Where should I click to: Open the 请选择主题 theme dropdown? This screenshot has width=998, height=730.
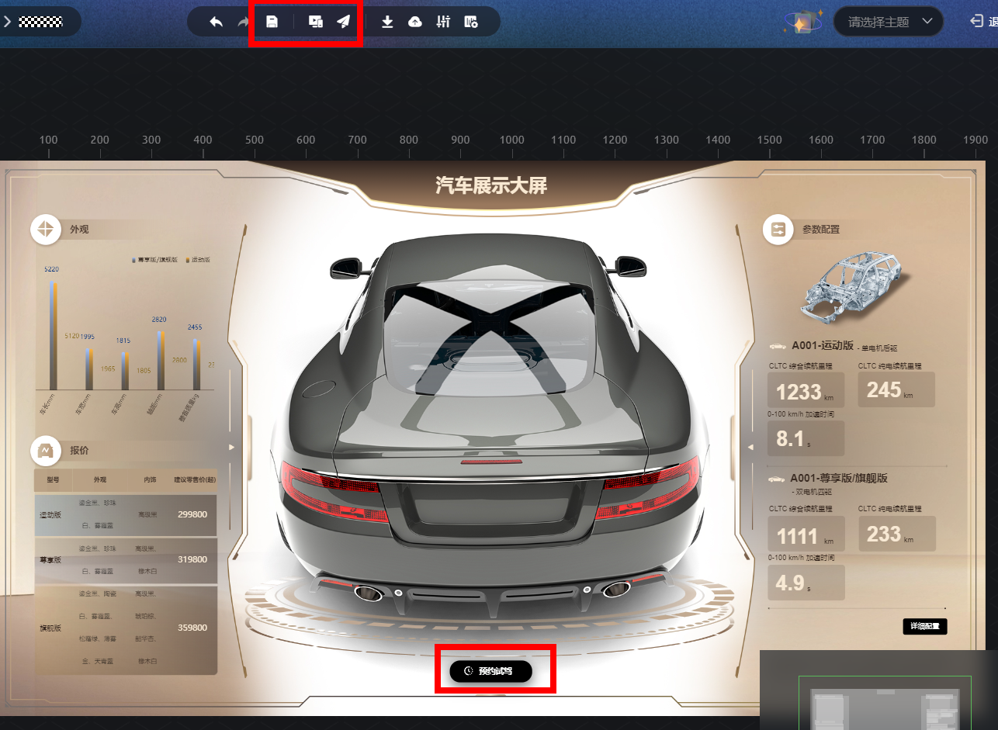coord(889,22)
